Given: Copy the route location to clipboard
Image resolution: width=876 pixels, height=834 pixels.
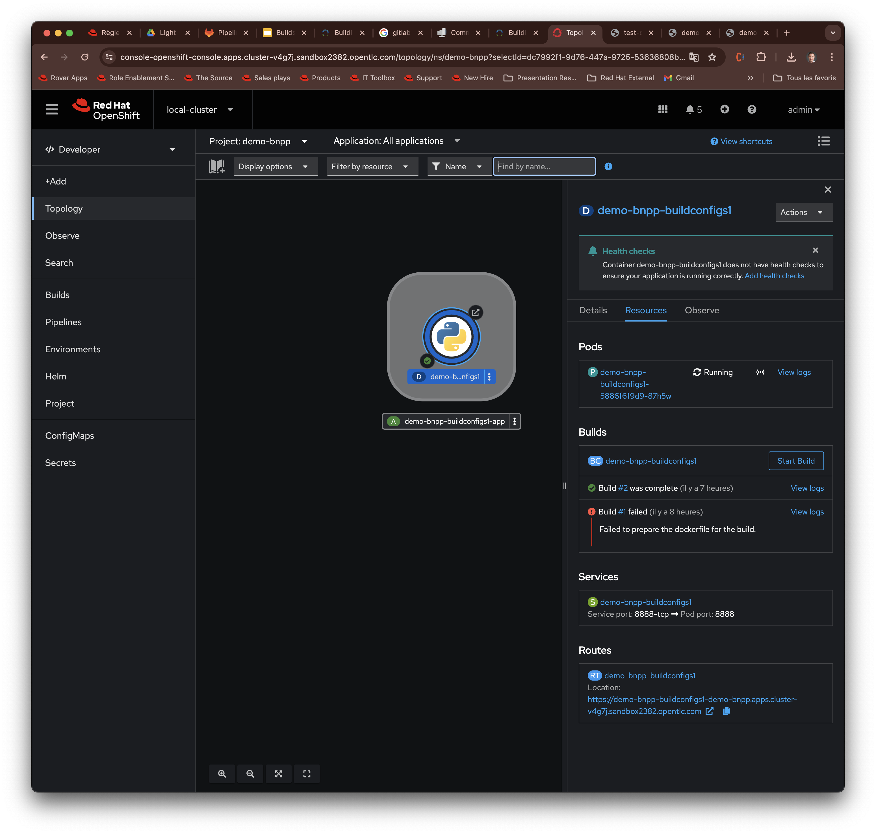Looking at the screenshot, I should [x=726, y=711].
